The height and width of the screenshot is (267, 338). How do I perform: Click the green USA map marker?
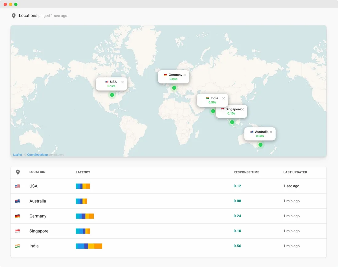pyautogui.click(x=112, y=95)
